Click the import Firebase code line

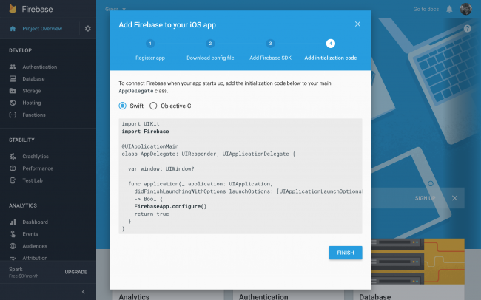click(145, 132)
